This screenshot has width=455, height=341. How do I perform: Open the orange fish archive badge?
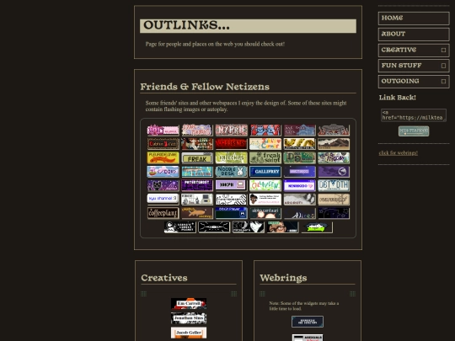197,213
